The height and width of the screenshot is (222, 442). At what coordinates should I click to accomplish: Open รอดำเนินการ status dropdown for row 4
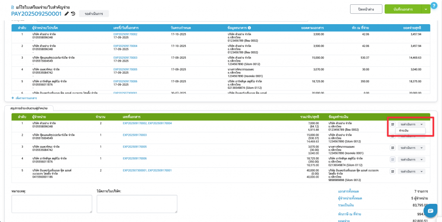point(412,159)
